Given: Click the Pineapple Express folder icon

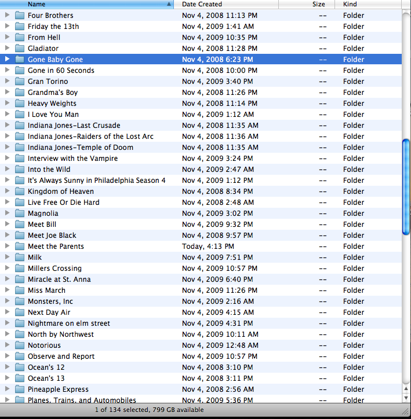Looking at the screenshot, I should 20,389.
